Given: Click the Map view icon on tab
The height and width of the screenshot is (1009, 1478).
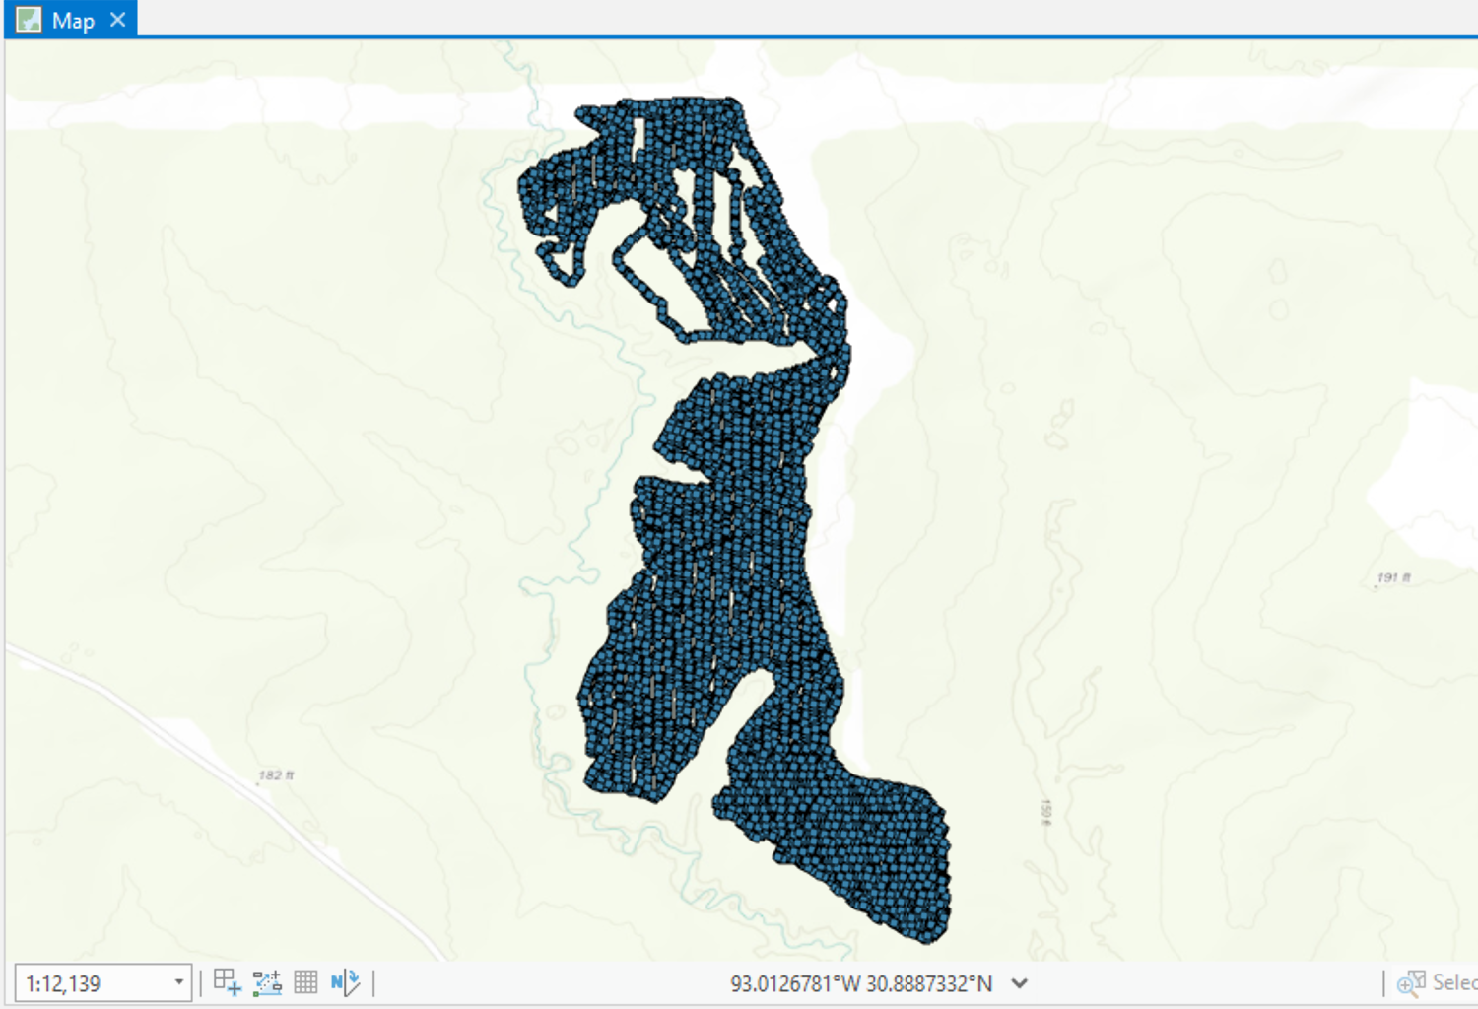Looking at the screenshot, I should pyautogui.click(x=29, y=20).
